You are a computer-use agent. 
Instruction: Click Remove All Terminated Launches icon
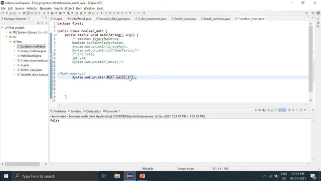263,110
